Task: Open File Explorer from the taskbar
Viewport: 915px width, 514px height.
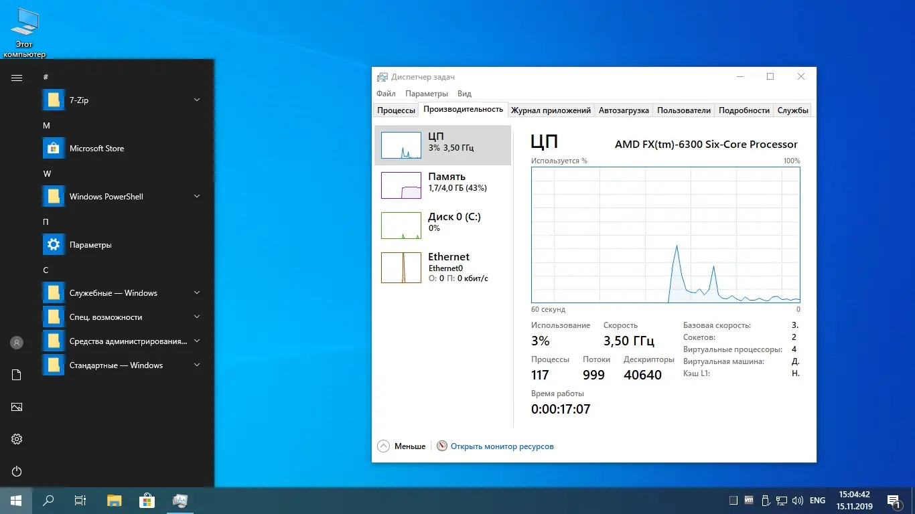Action: (x=113, y=500)
